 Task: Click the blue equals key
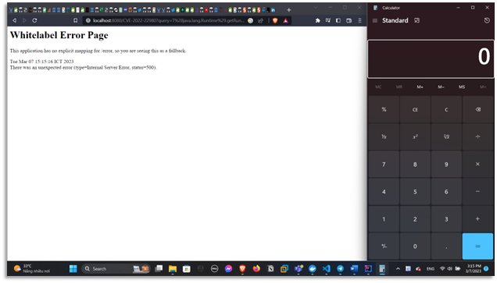[477, 246]
